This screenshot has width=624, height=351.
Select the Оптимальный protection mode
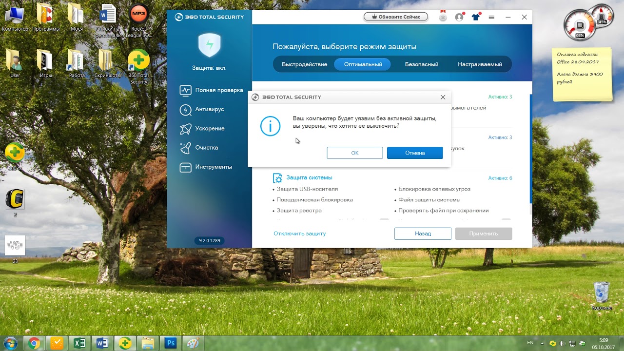click(363, 64)
